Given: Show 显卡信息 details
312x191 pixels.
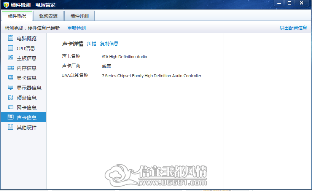Looking at the screenshot, I should [x=24, y=78].
